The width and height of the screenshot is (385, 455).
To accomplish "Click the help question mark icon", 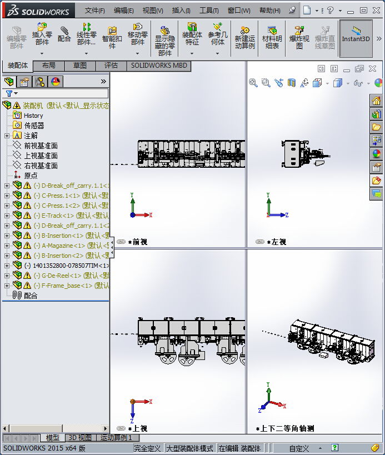I will [330, 11].
